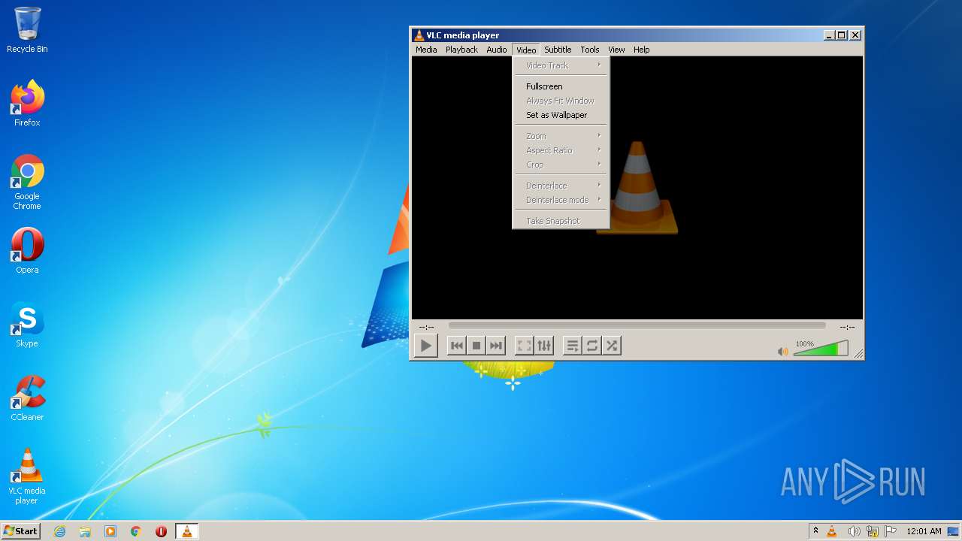Open the Tools menu

590,50
